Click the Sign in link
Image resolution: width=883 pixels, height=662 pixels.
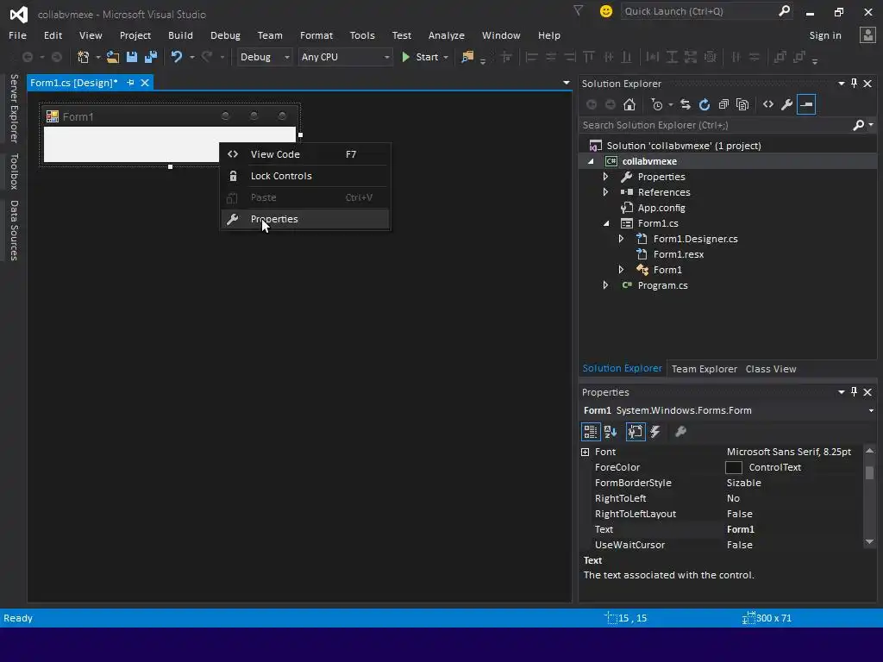[825, 34]
